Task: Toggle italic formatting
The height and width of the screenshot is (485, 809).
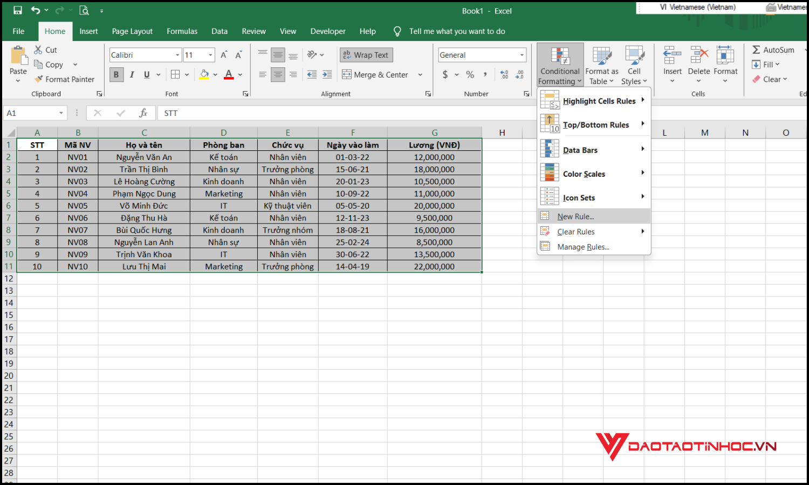Action: tap(132, 74)
